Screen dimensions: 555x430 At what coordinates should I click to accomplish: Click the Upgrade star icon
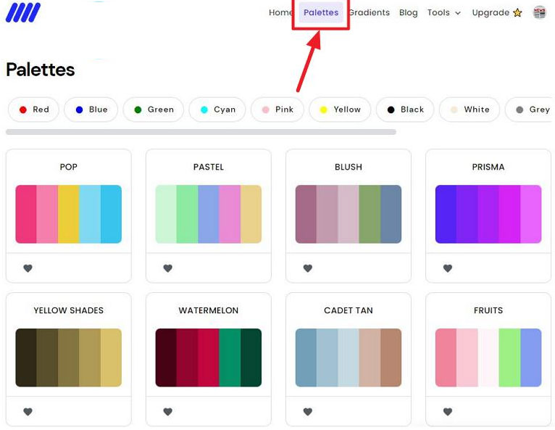coord(517,13)
